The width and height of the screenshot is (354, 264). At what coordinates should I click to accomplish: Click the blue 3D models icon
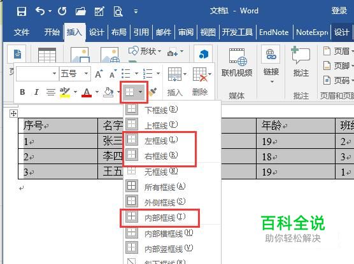[x=203, y=54]
